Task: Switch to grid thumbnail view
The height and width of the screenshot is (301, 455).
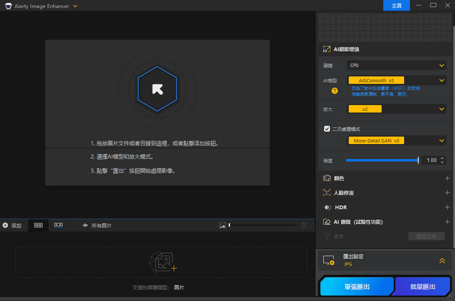Action: coord(39,225)
